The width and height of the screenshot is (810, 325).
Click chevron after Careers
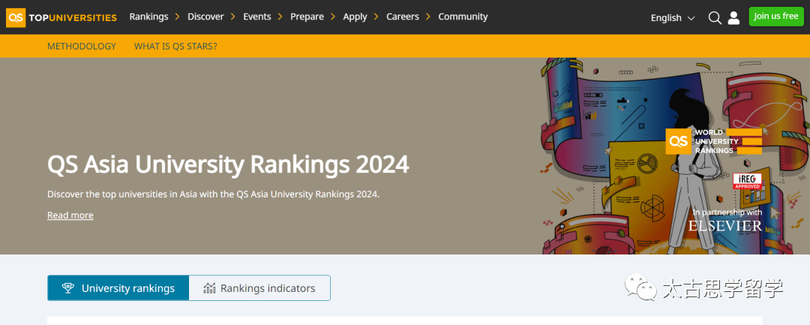[428, 17]
